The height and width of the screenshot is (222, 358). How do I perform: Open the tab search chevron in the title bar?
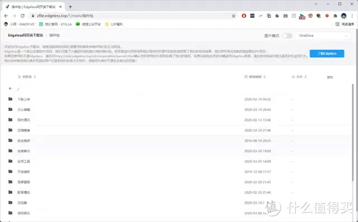[x=315, y=4]
